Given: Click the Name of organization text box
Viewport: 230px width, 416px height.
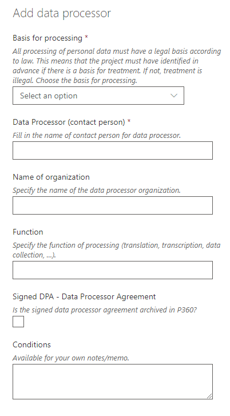Looking at the screenshot, I should 113,205.
